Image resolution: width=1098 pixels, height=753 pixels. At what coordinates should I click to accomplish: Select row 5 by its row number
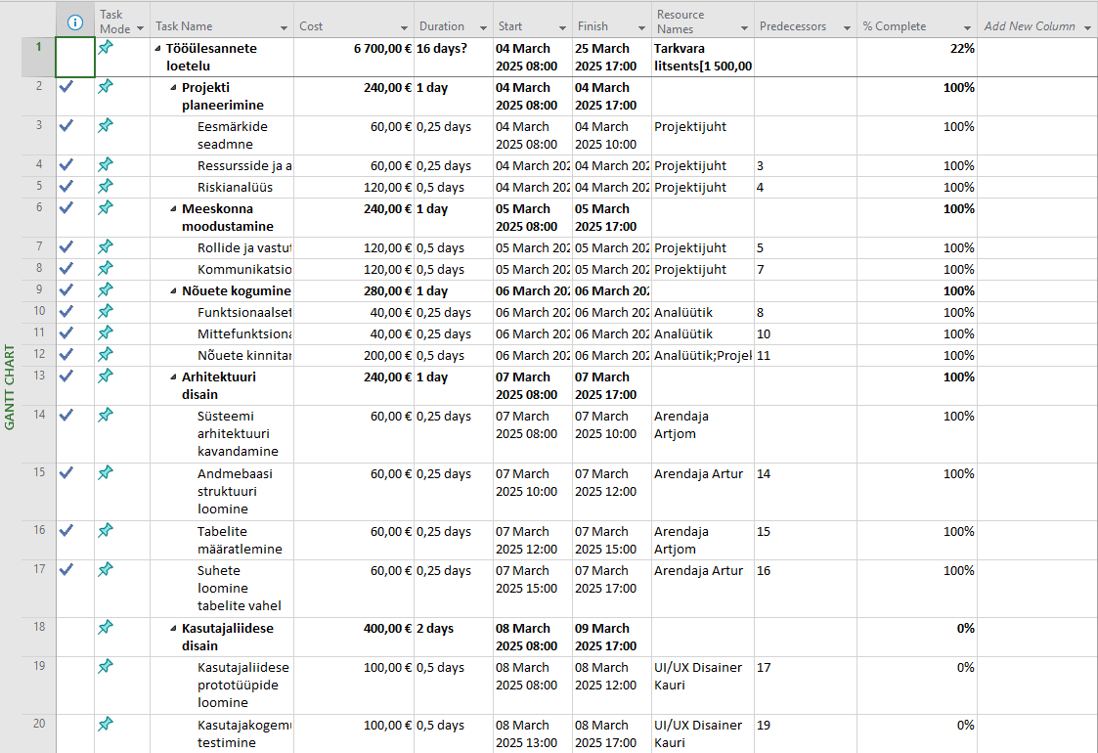coord(38,187)
